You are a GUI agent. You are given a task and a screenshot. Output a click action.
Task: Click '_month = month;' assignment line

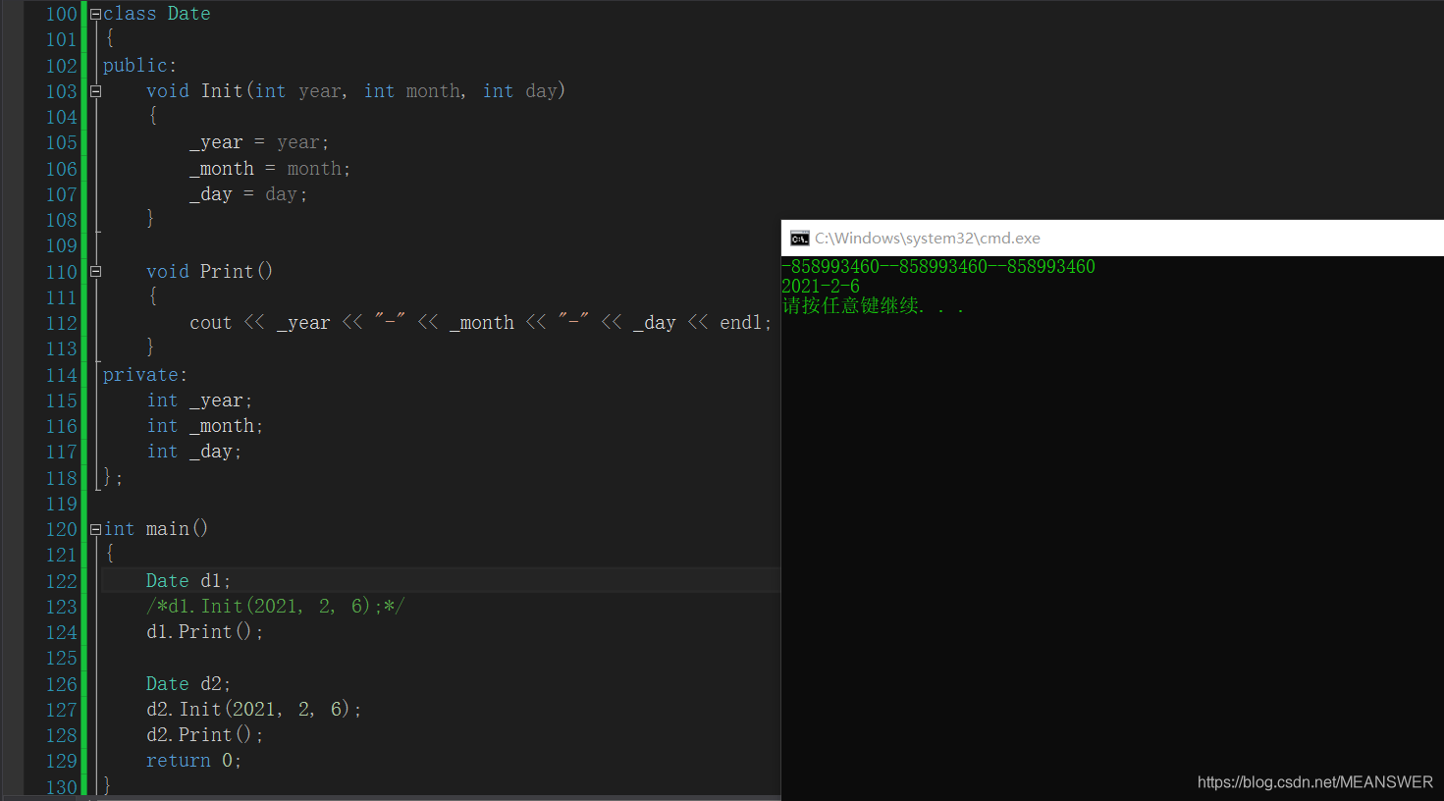270,169
